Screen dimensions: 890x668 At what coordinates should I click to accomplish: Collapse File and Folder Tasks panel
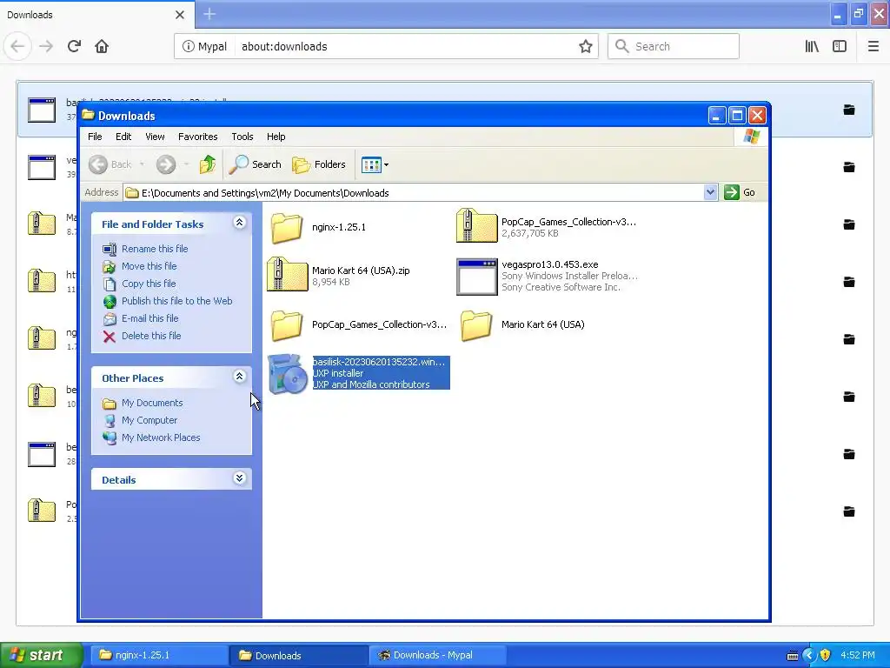(240, 223)
